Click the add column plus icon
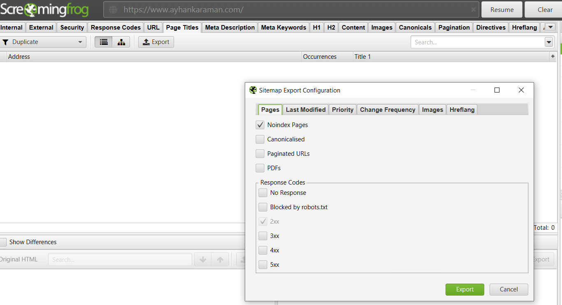The height and width of the screenshot is (305, 562). pyautogui.click(x=553, y=57)
